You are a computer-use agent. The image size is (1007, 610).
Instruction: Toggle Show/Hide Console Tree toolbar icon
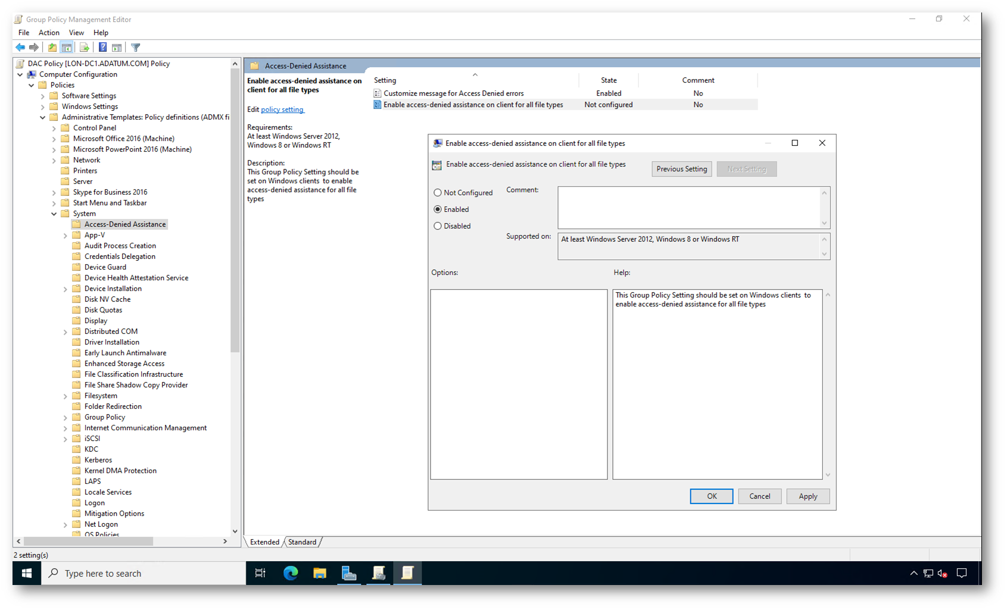tap(67, 48)
